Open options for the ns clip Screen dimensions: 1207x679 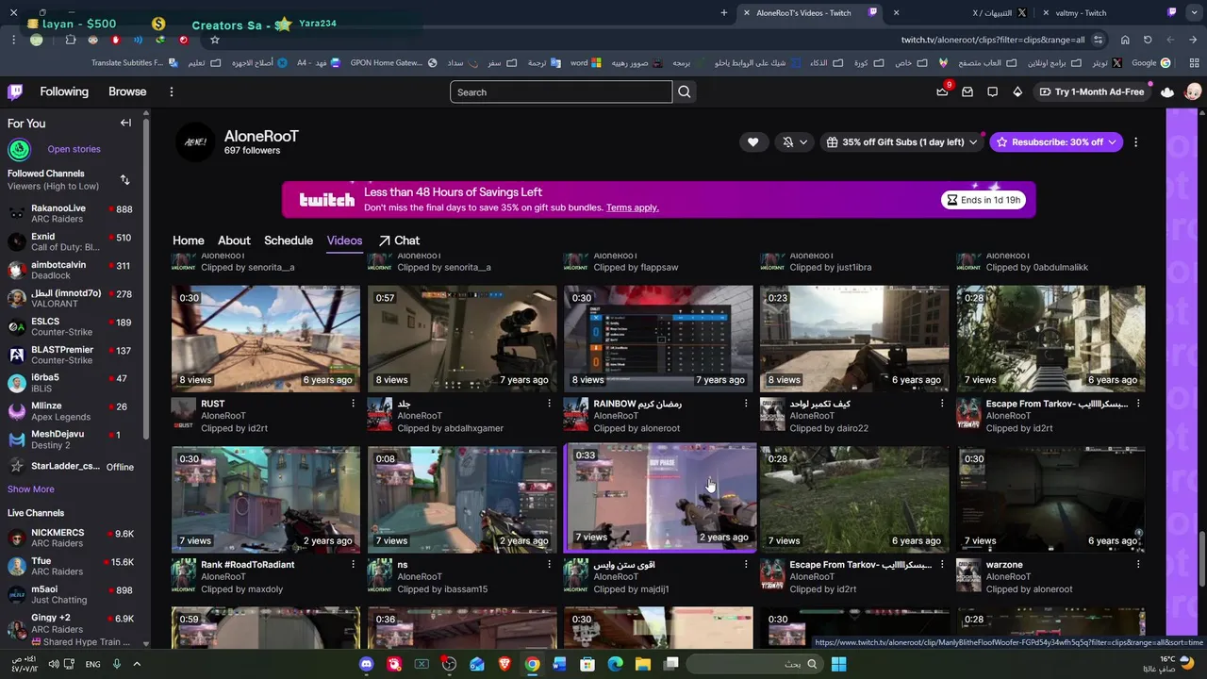point(550,565)
